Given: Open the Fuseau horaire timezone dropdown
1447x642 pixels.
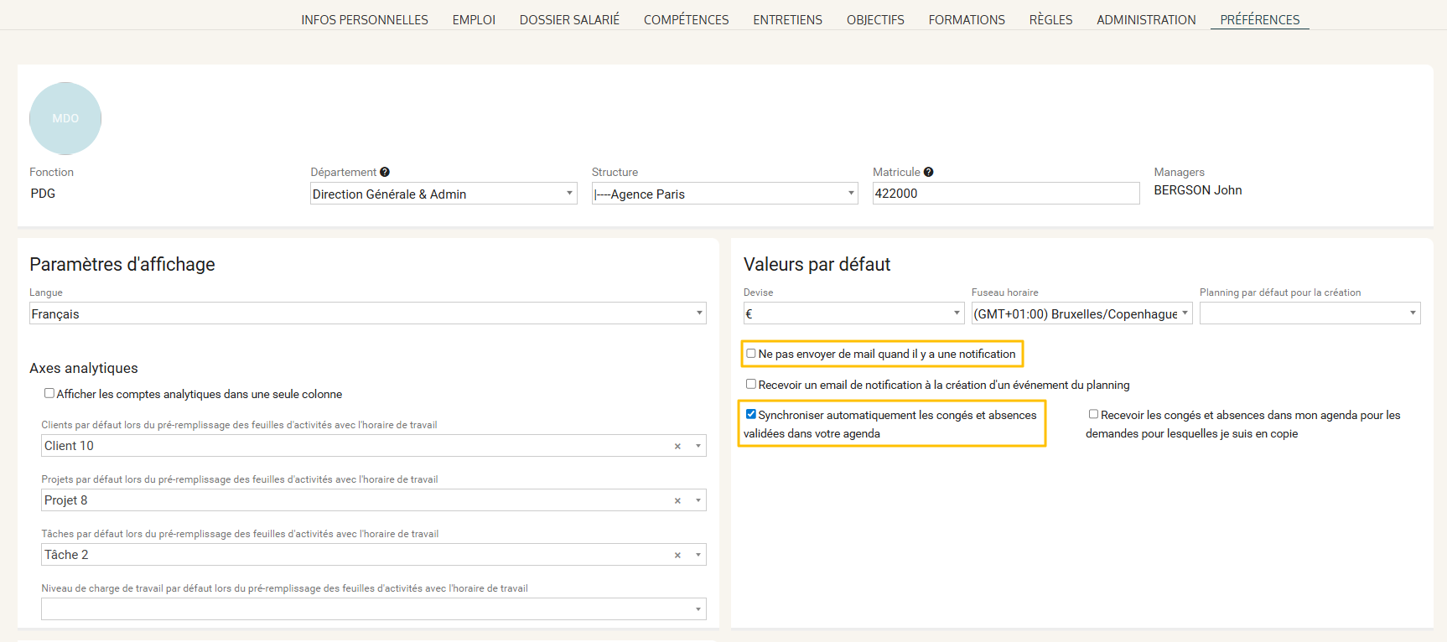Looking at the screenshot, I should pos(1081,313).
